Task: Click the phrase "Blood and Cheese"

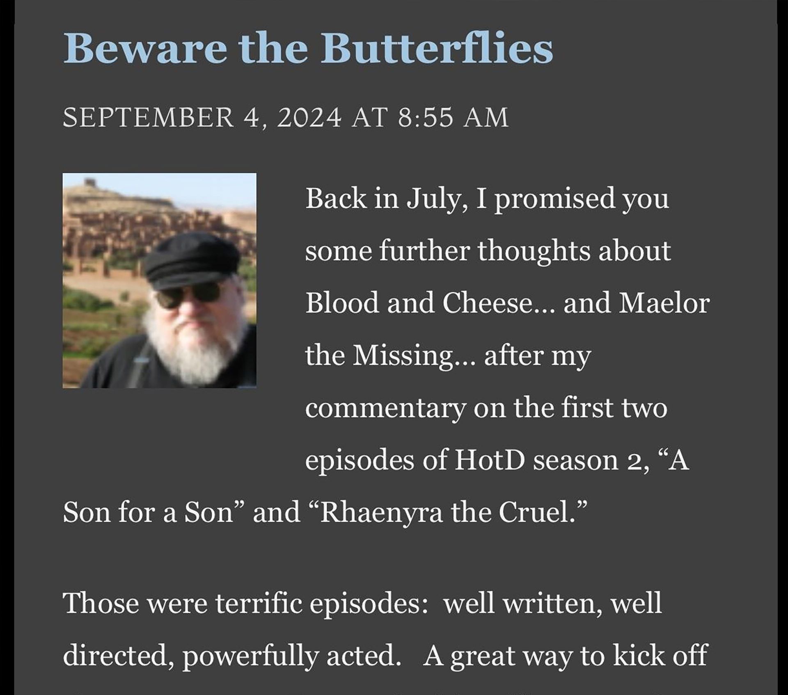Action: (430, 303)
